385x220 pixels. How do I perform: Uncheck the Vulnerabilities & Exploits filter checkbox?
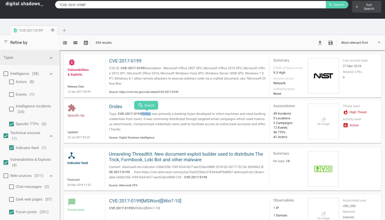[x=6, y=162]
